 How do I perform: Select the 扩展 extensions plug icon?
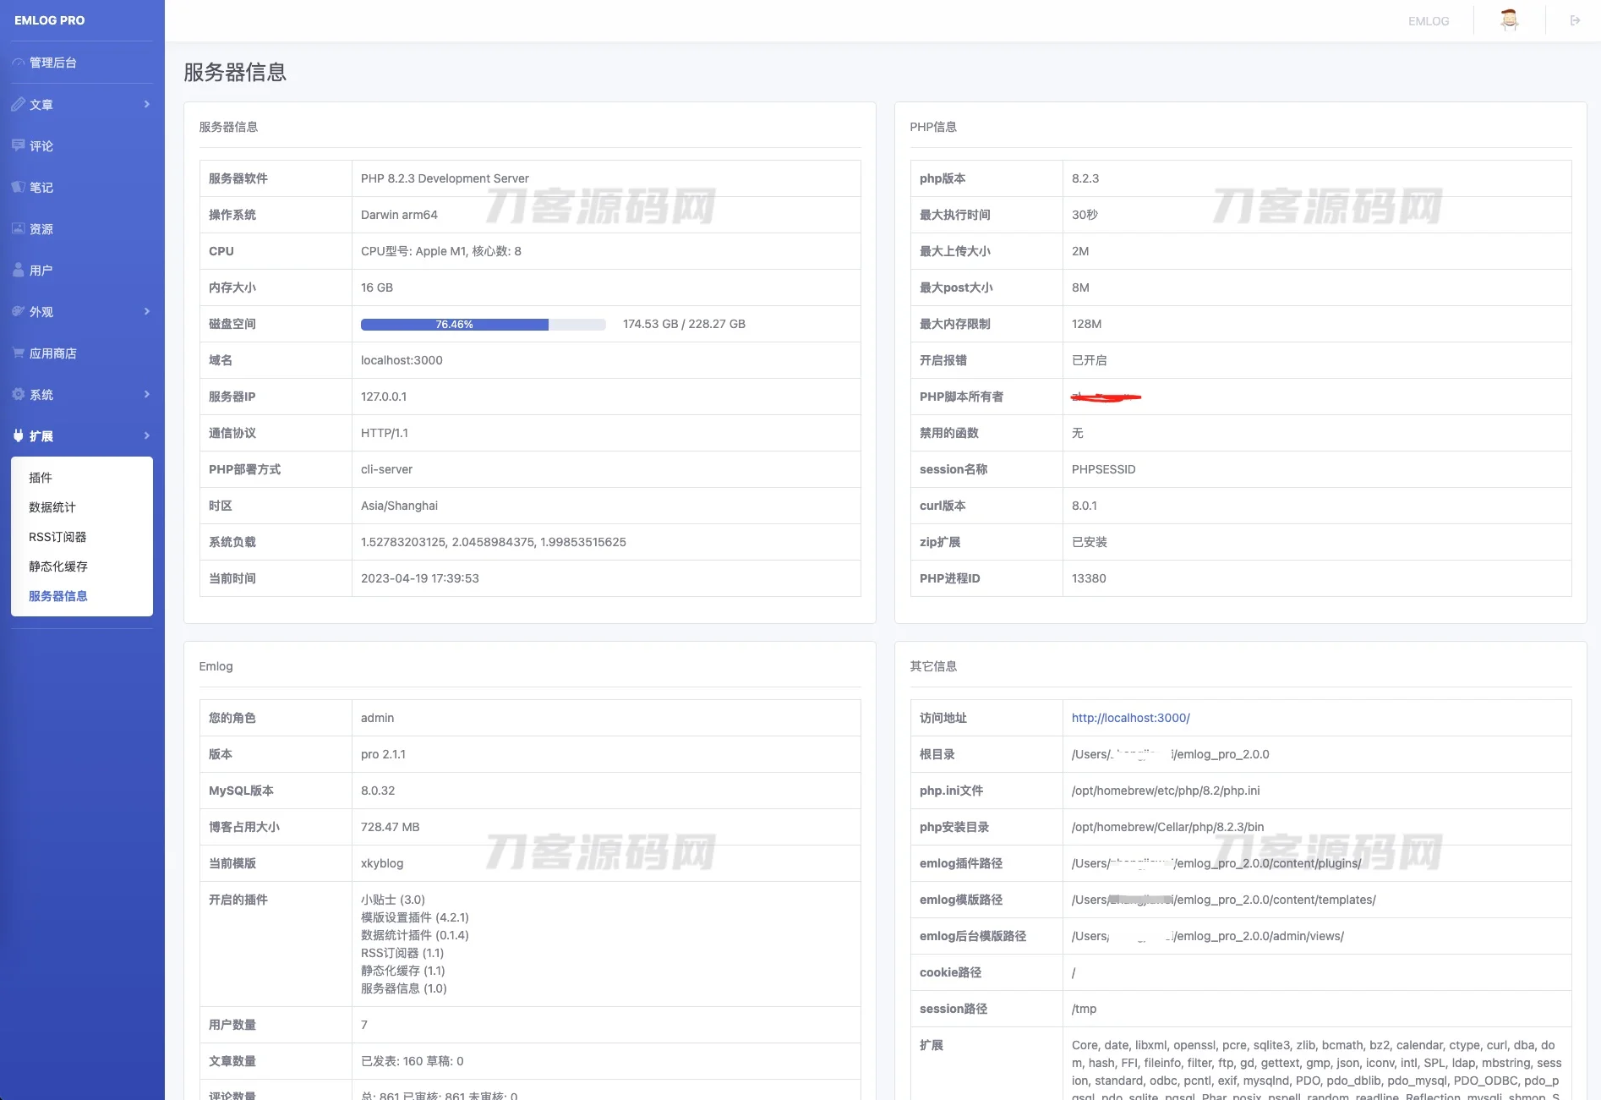coord(18,435)
